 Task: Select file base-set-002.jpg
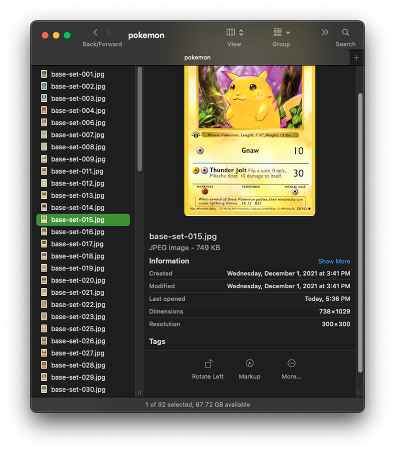(83, 87)
